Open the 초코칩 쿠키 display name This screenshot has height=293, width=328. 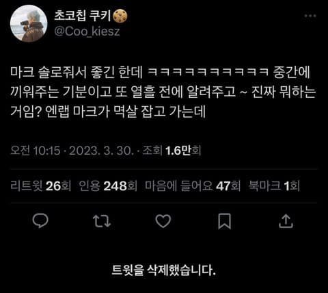tap(83, 16)
